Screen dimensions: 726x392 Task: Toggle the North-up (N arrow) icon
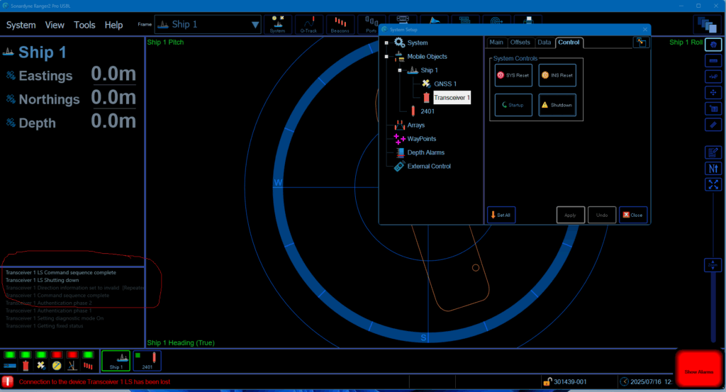[x=713, y=169]
